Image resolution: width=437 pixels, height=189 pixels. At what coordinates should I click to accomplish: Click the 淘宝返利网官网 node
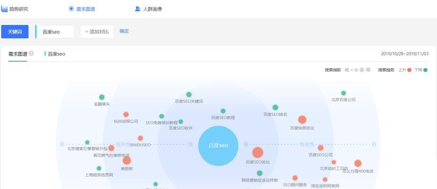325,180
